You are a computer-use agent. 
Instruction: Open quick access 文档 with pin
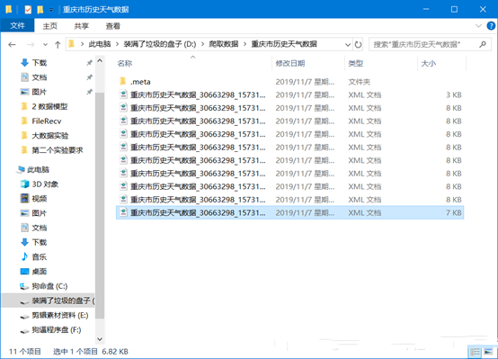[40, 77]
